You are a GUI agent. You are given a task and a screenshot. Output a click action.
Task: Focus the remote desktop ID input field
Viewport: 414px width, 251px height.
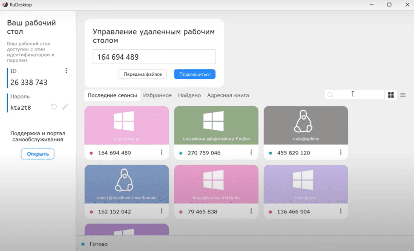[154, 57]
